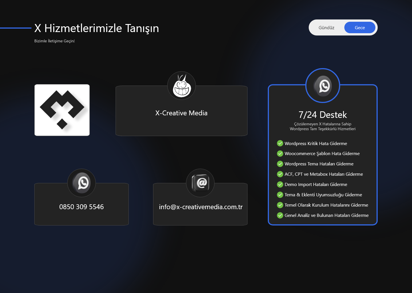Click the green check beside Wordpress Kritik Hata Giderme
This screenshot has width=412, height=293.
click(x=280, y=143)
